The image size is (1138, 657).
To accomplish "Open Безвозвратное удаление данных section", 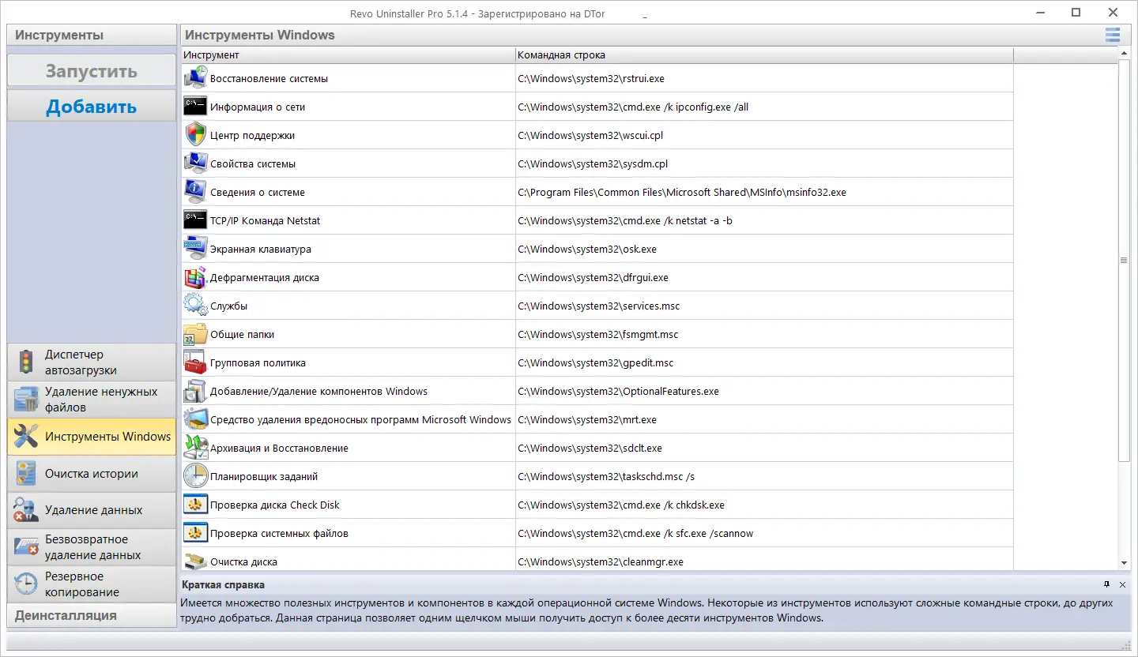I will pyautogui.click(x=92, y=547).
